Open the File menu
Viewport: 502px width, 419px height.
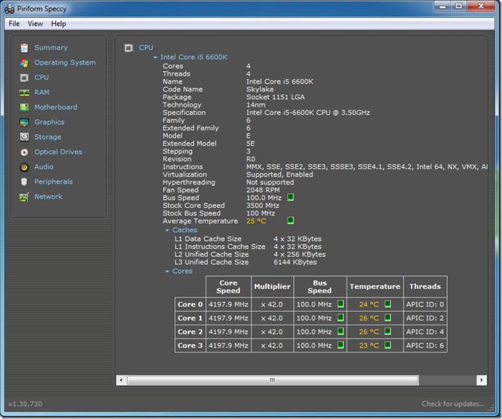14,24
